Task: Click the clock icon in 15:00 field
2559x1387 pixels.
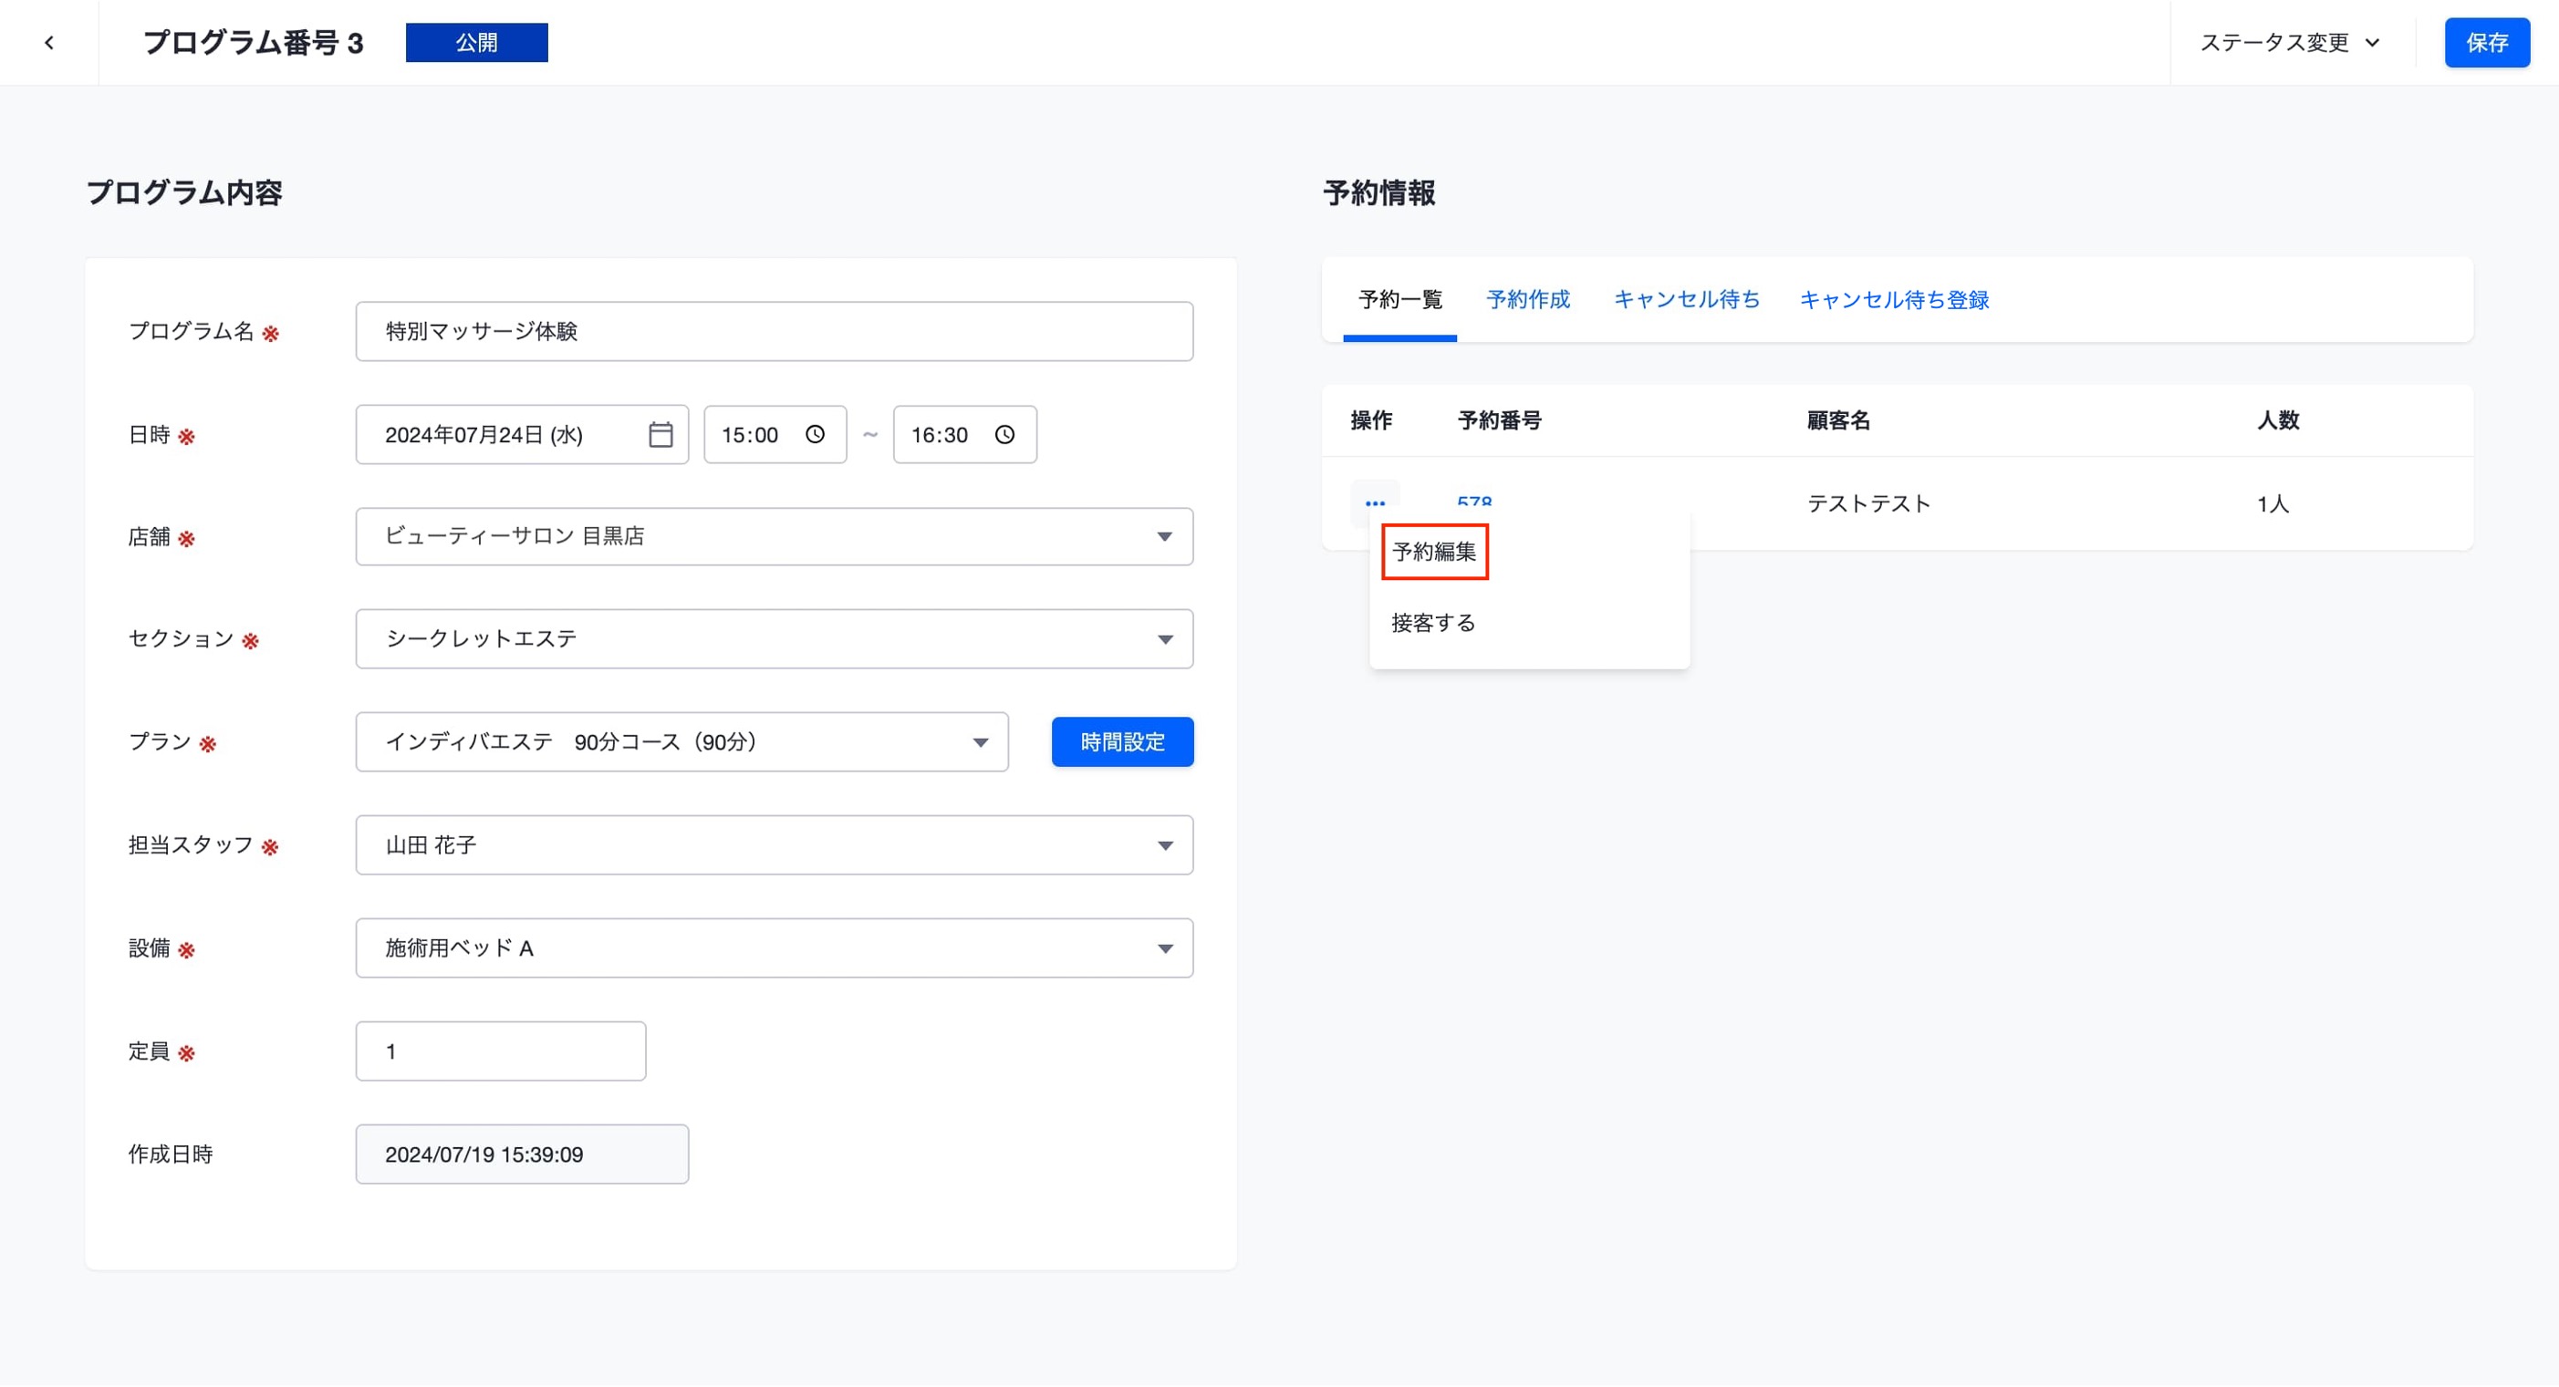Action: [815, 435]
